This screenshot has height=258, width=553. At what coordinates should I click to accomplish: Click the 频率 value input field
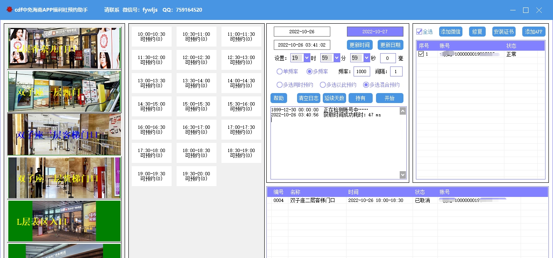[361, 71]
